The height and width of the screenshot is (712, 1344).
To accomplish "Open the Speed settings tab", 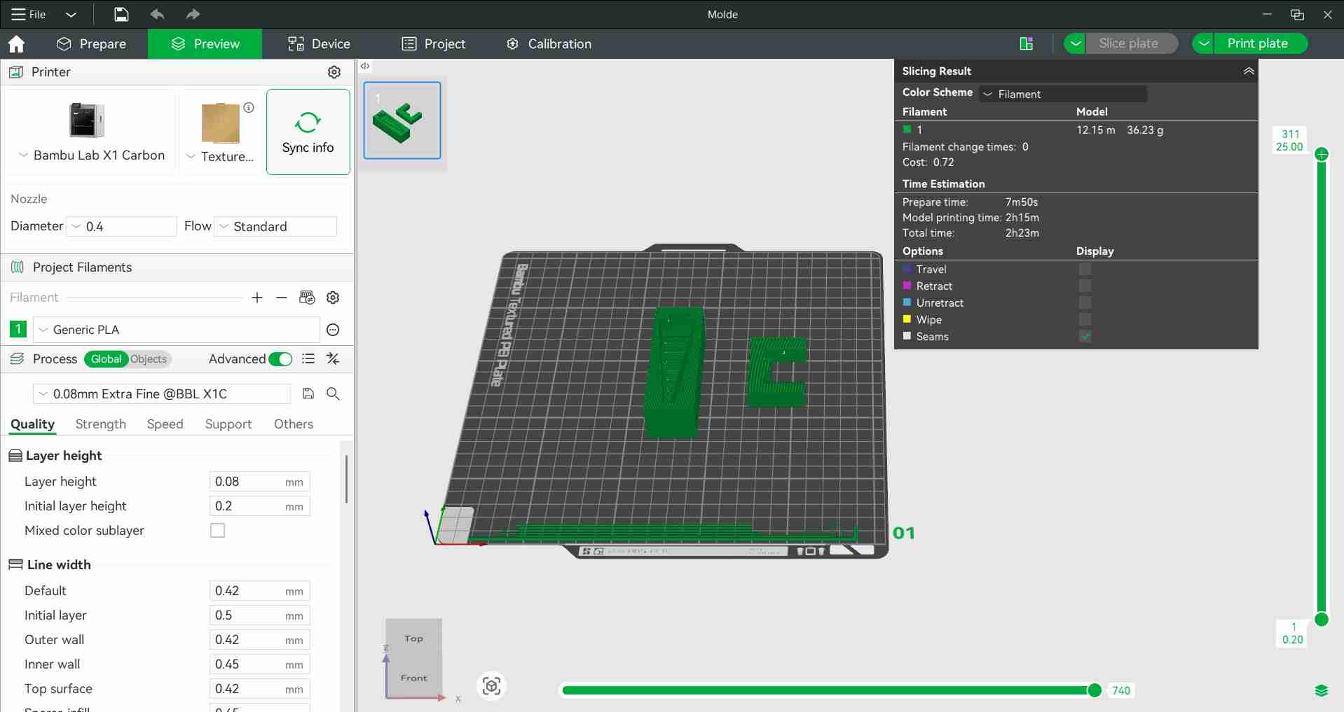I will 165,424.
